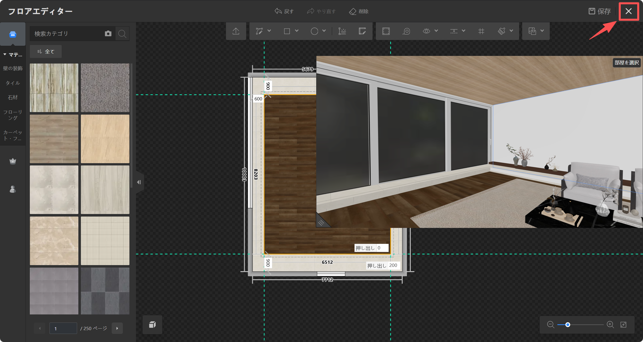
Task: Select the cream grid tile material
Action: pos(105,241)
